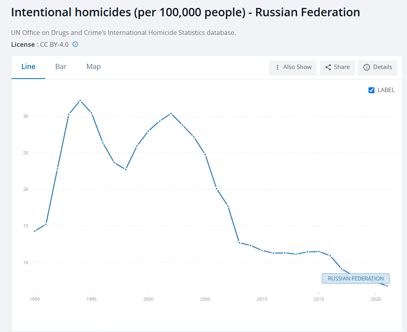Click the blue checkmark icon in LABEL control
Screen dimensions: 407x332
point(372,90)
